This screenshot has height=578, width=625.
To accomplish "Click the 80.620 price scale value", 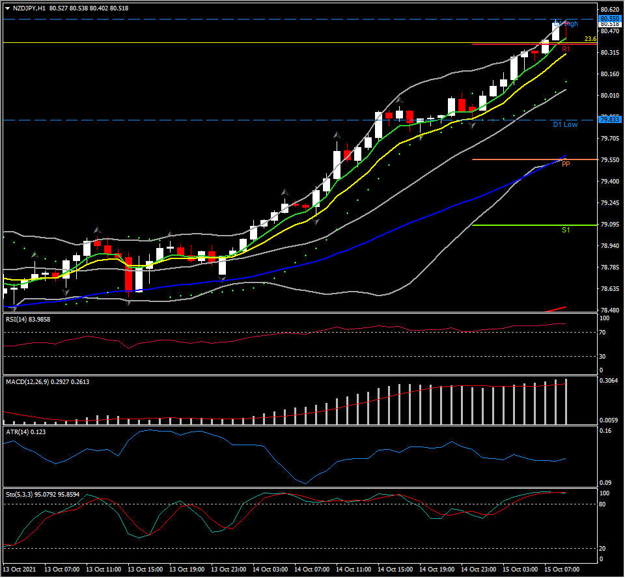I will [x=610, y=9].
